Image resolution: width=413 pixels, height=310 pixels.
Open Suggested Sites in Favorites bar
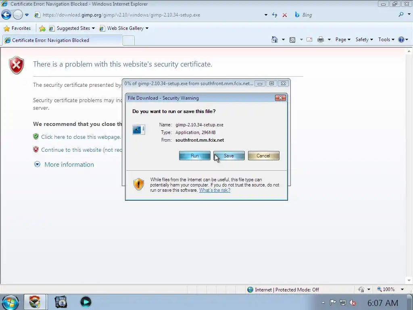pos(72,28)
